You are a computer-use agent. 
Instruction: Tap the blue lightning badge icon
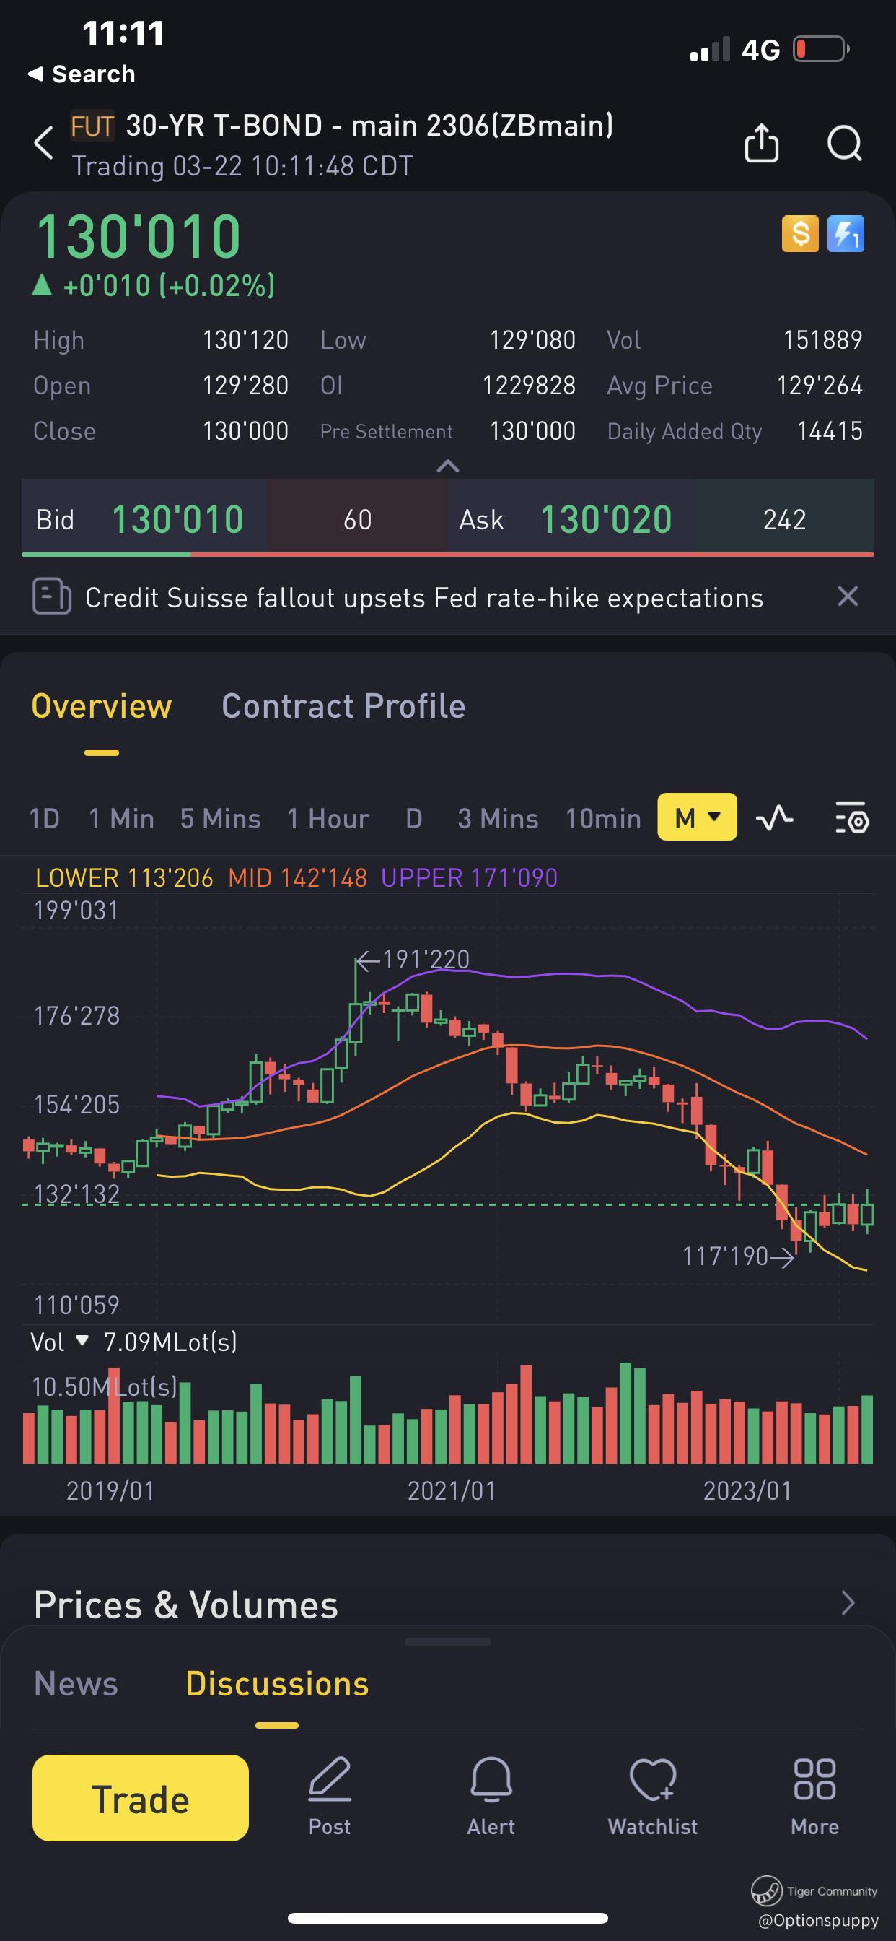pos(846,233)
